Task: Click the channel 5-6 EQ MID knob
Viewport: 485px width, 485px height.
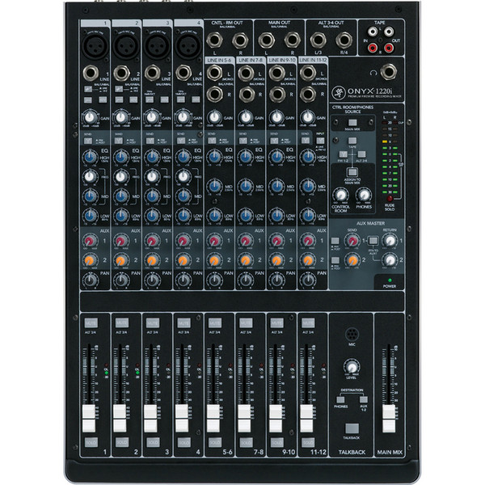Action: (x=215, y=187)
